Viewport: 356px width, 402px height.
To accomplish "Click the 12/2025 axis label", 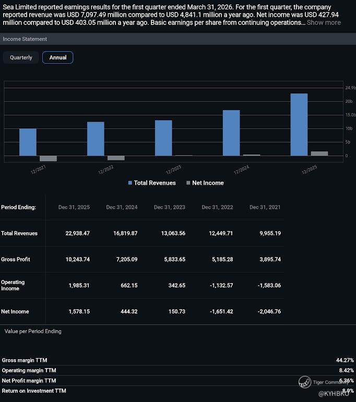I will pyautogui.click(x=310, y=170).
